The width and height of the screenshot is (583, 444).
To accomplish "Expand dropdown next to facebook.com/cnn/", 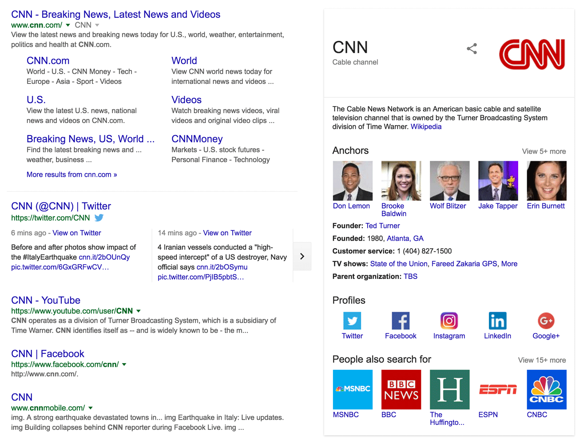I will coord(124,365).
